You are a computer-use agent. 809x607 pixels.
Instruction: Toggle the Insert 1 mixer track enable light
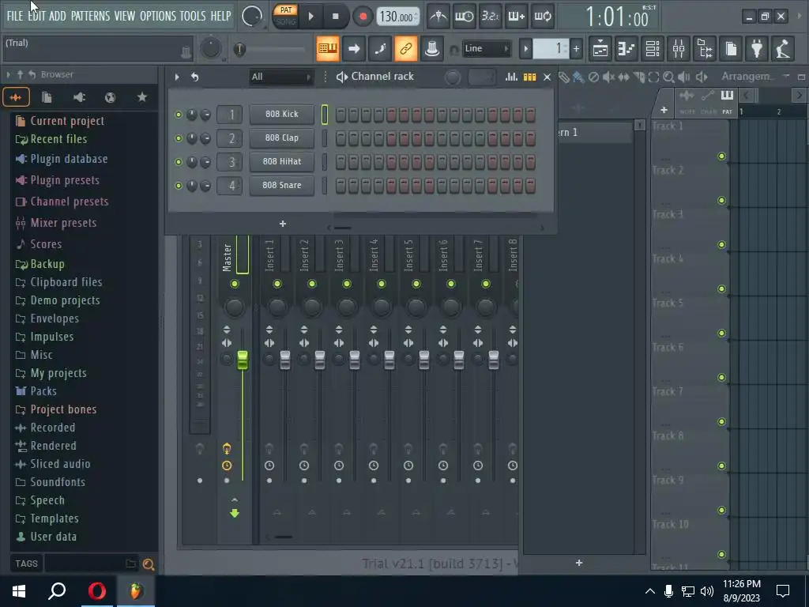pos(277,284)
